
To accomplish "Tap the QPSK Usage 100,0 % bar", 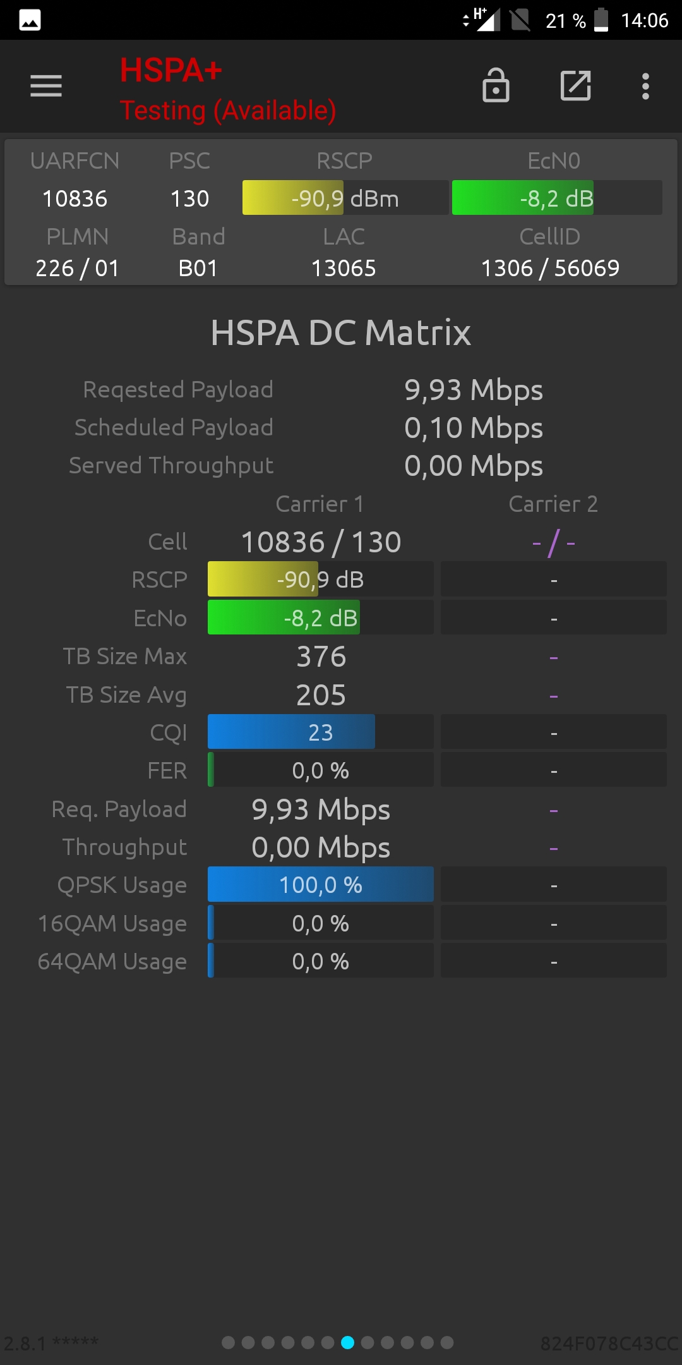I will (x=321, y=884).
